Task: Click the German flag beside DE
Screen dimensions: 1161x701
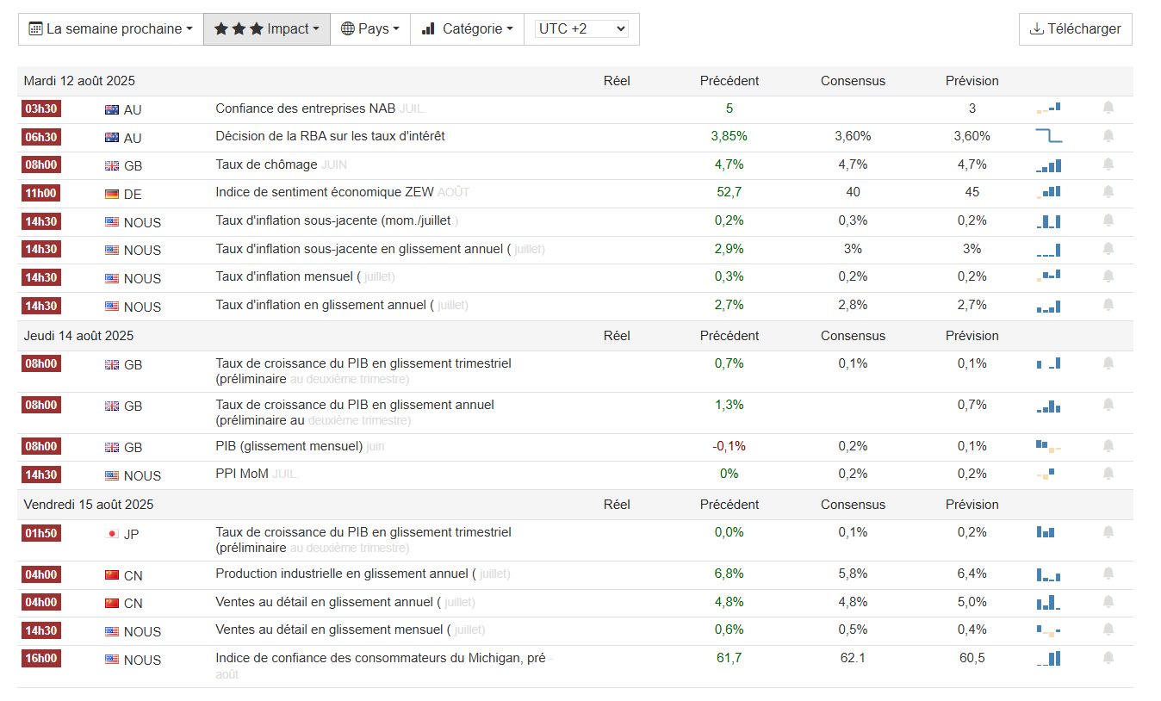Action: [x=112, y=194]
